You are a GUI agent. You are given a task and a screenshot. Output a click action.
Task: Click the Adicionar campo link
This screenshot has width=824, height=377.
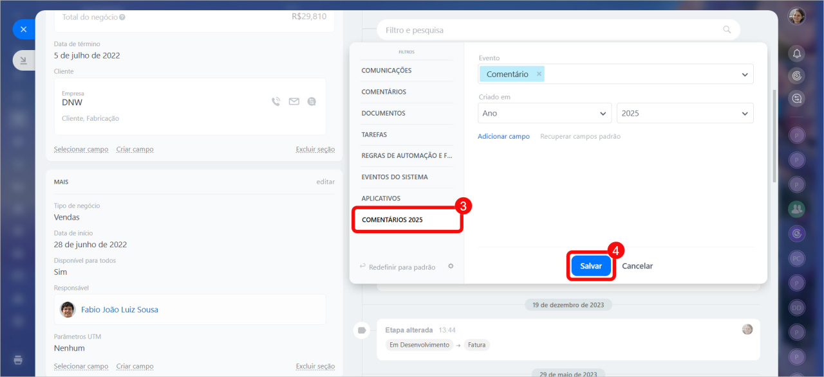[x=503, y=136]
